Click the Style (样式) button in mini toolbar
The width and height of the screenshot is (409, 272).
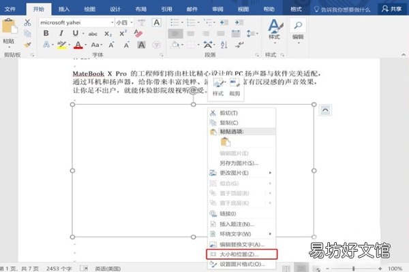[218, 87]
